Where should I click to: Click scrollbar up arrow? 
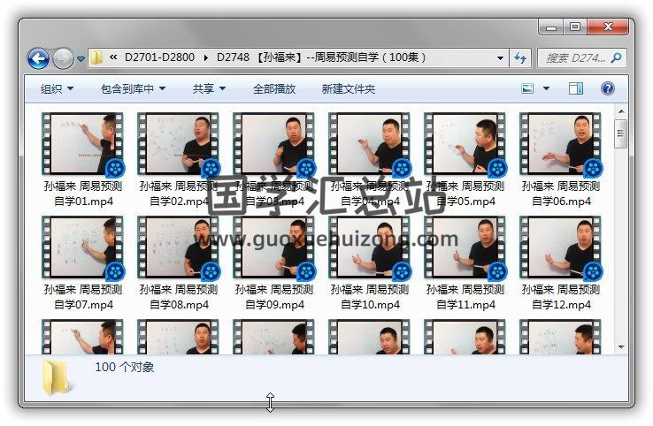621,111
